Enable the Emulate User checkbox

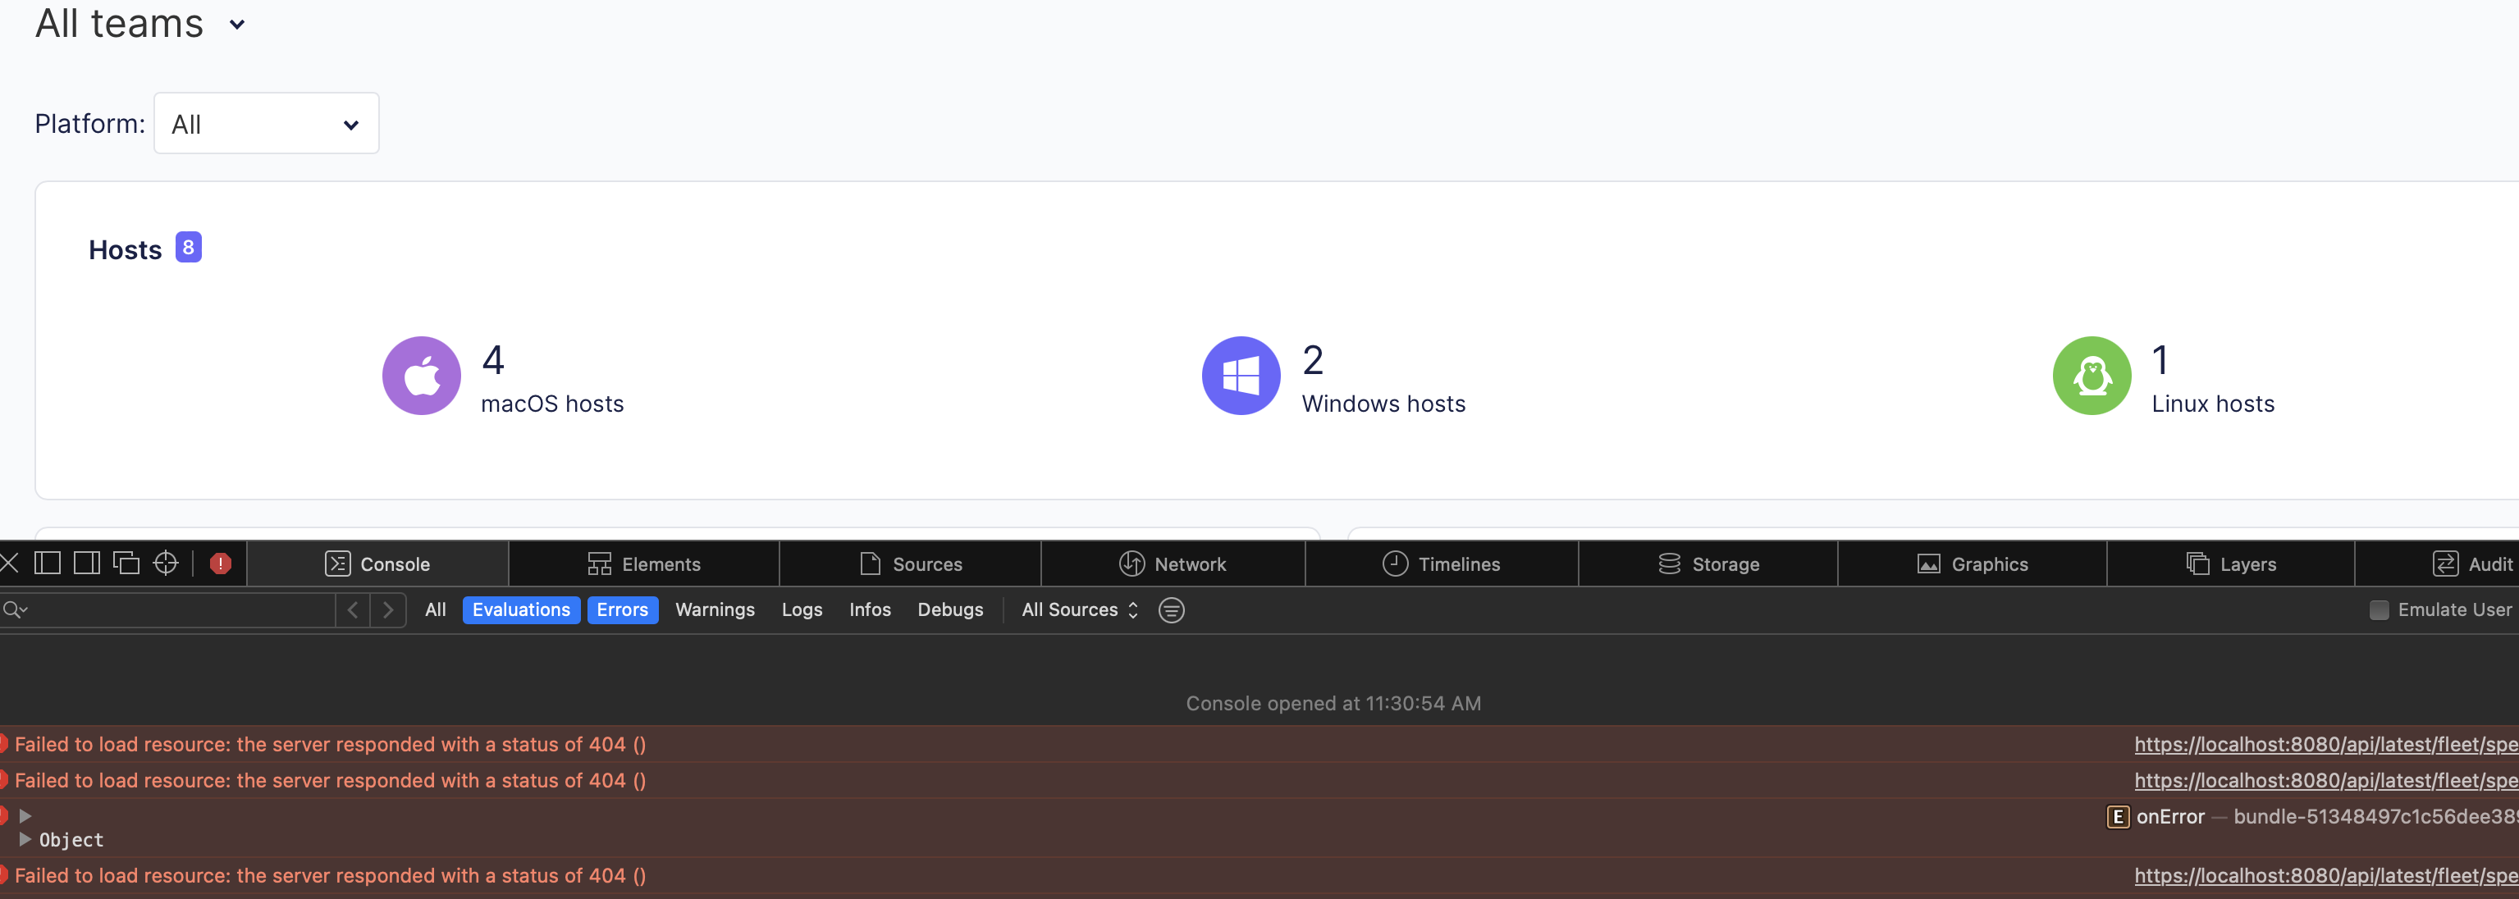coord(2378,609)
